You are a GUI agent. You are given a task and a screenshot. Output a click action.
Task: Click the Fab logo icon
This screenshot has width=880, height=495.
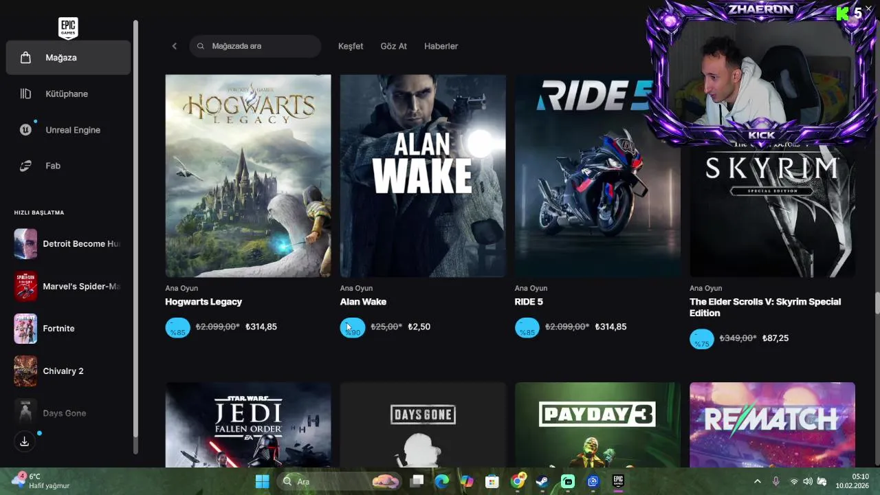click(x=25, y=166)
